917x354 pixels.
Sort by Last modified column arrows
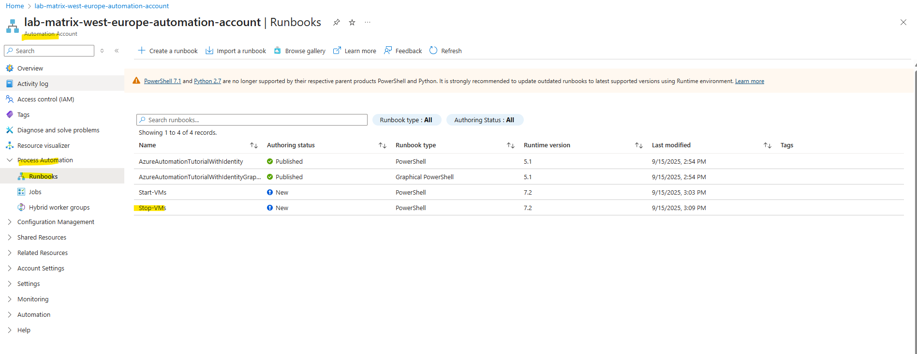(x=768, y=145)
